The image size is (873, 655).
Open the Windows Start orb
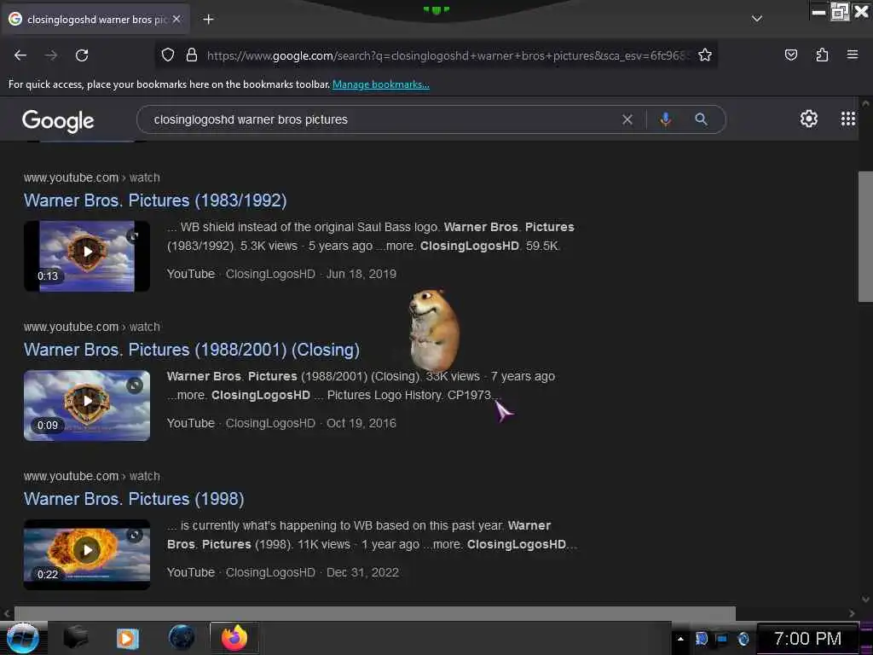pos(22,638)
